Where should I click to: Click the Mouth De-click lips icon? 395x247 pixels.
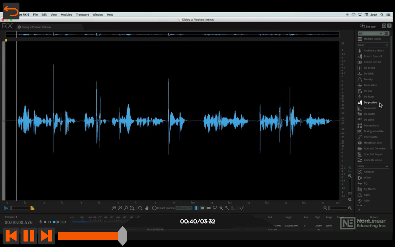pyautogui.click(x=360, y=143)
